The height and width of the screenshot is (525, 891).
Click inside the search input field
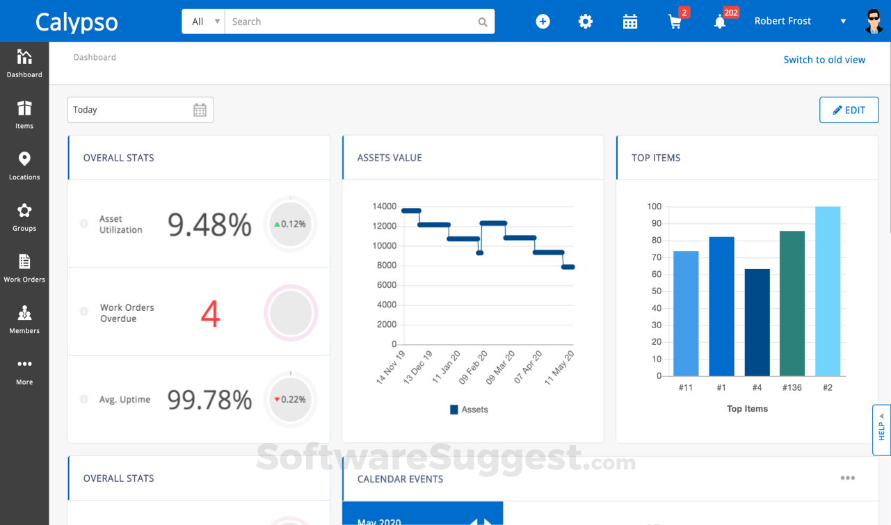348,21
